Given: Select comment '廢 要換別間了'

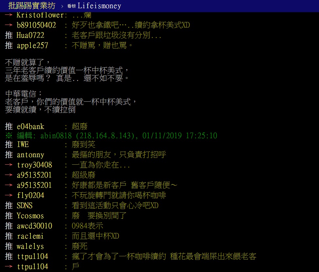Looking at the screenshot, I should (x=99, y=216).
